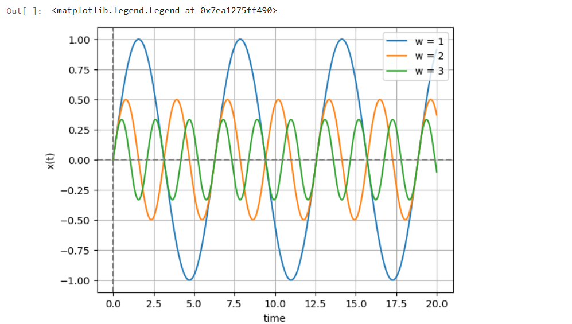Click the 0.75 y-axis tick label

click(x=79, y=70)
